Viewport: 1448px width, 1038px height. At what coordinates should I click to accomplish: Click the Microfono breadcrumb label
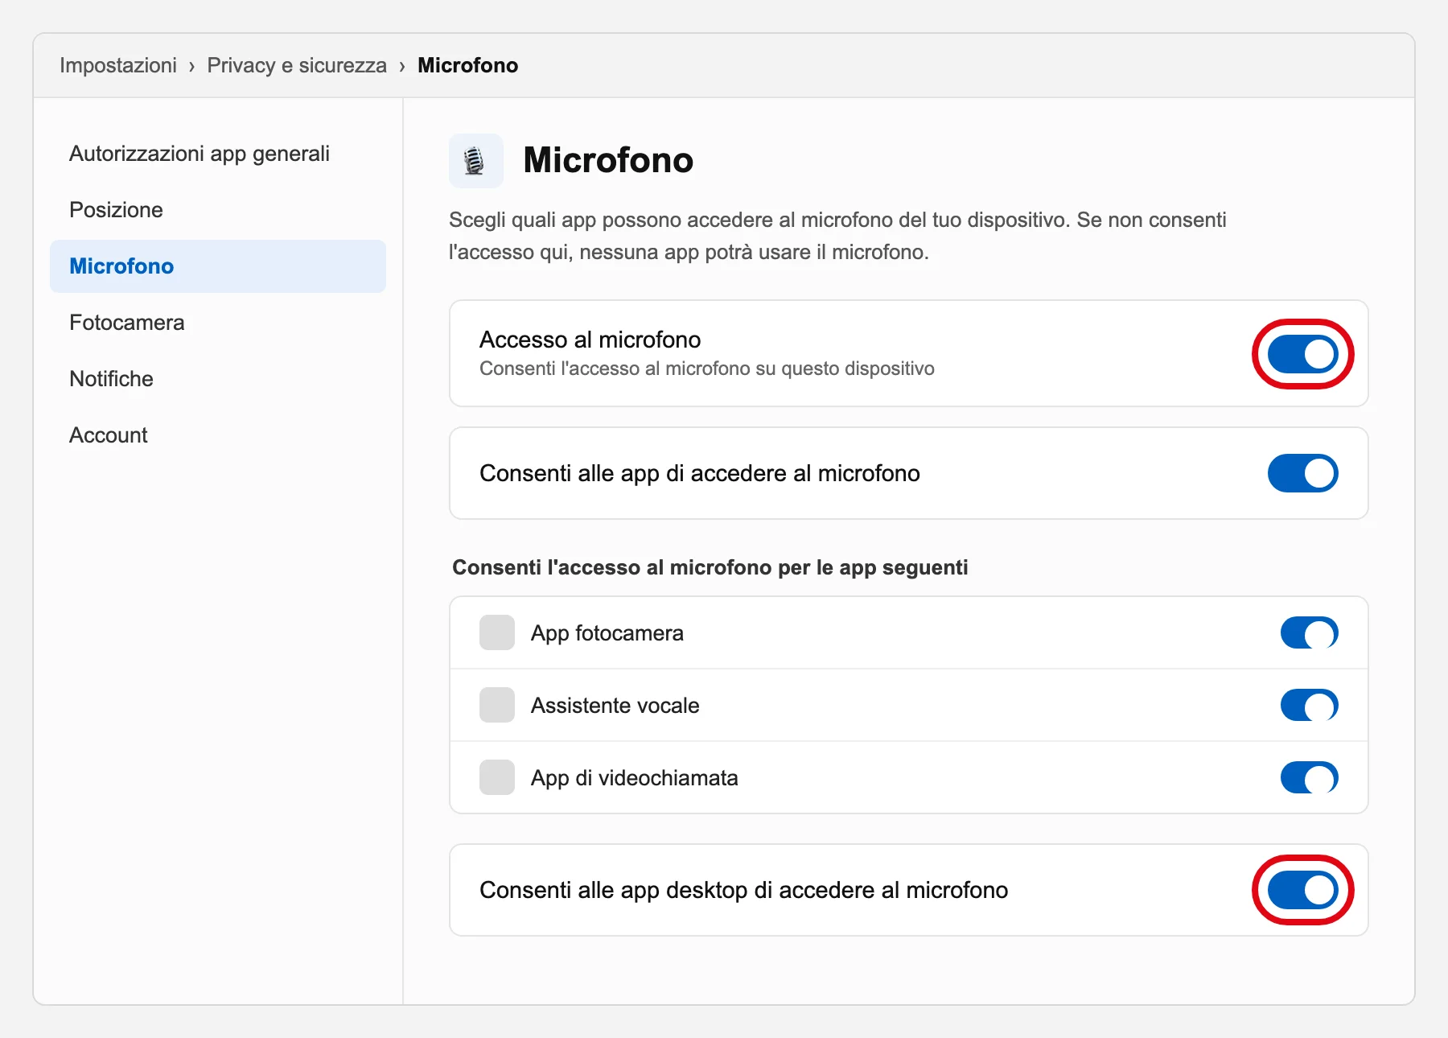pyautogui.click(x=468, y=65)
